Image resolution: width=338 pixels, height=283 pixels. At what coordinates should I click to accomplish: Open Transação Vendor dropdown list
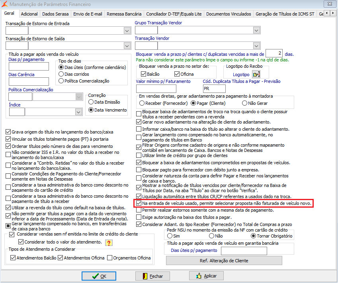(256, 46)
